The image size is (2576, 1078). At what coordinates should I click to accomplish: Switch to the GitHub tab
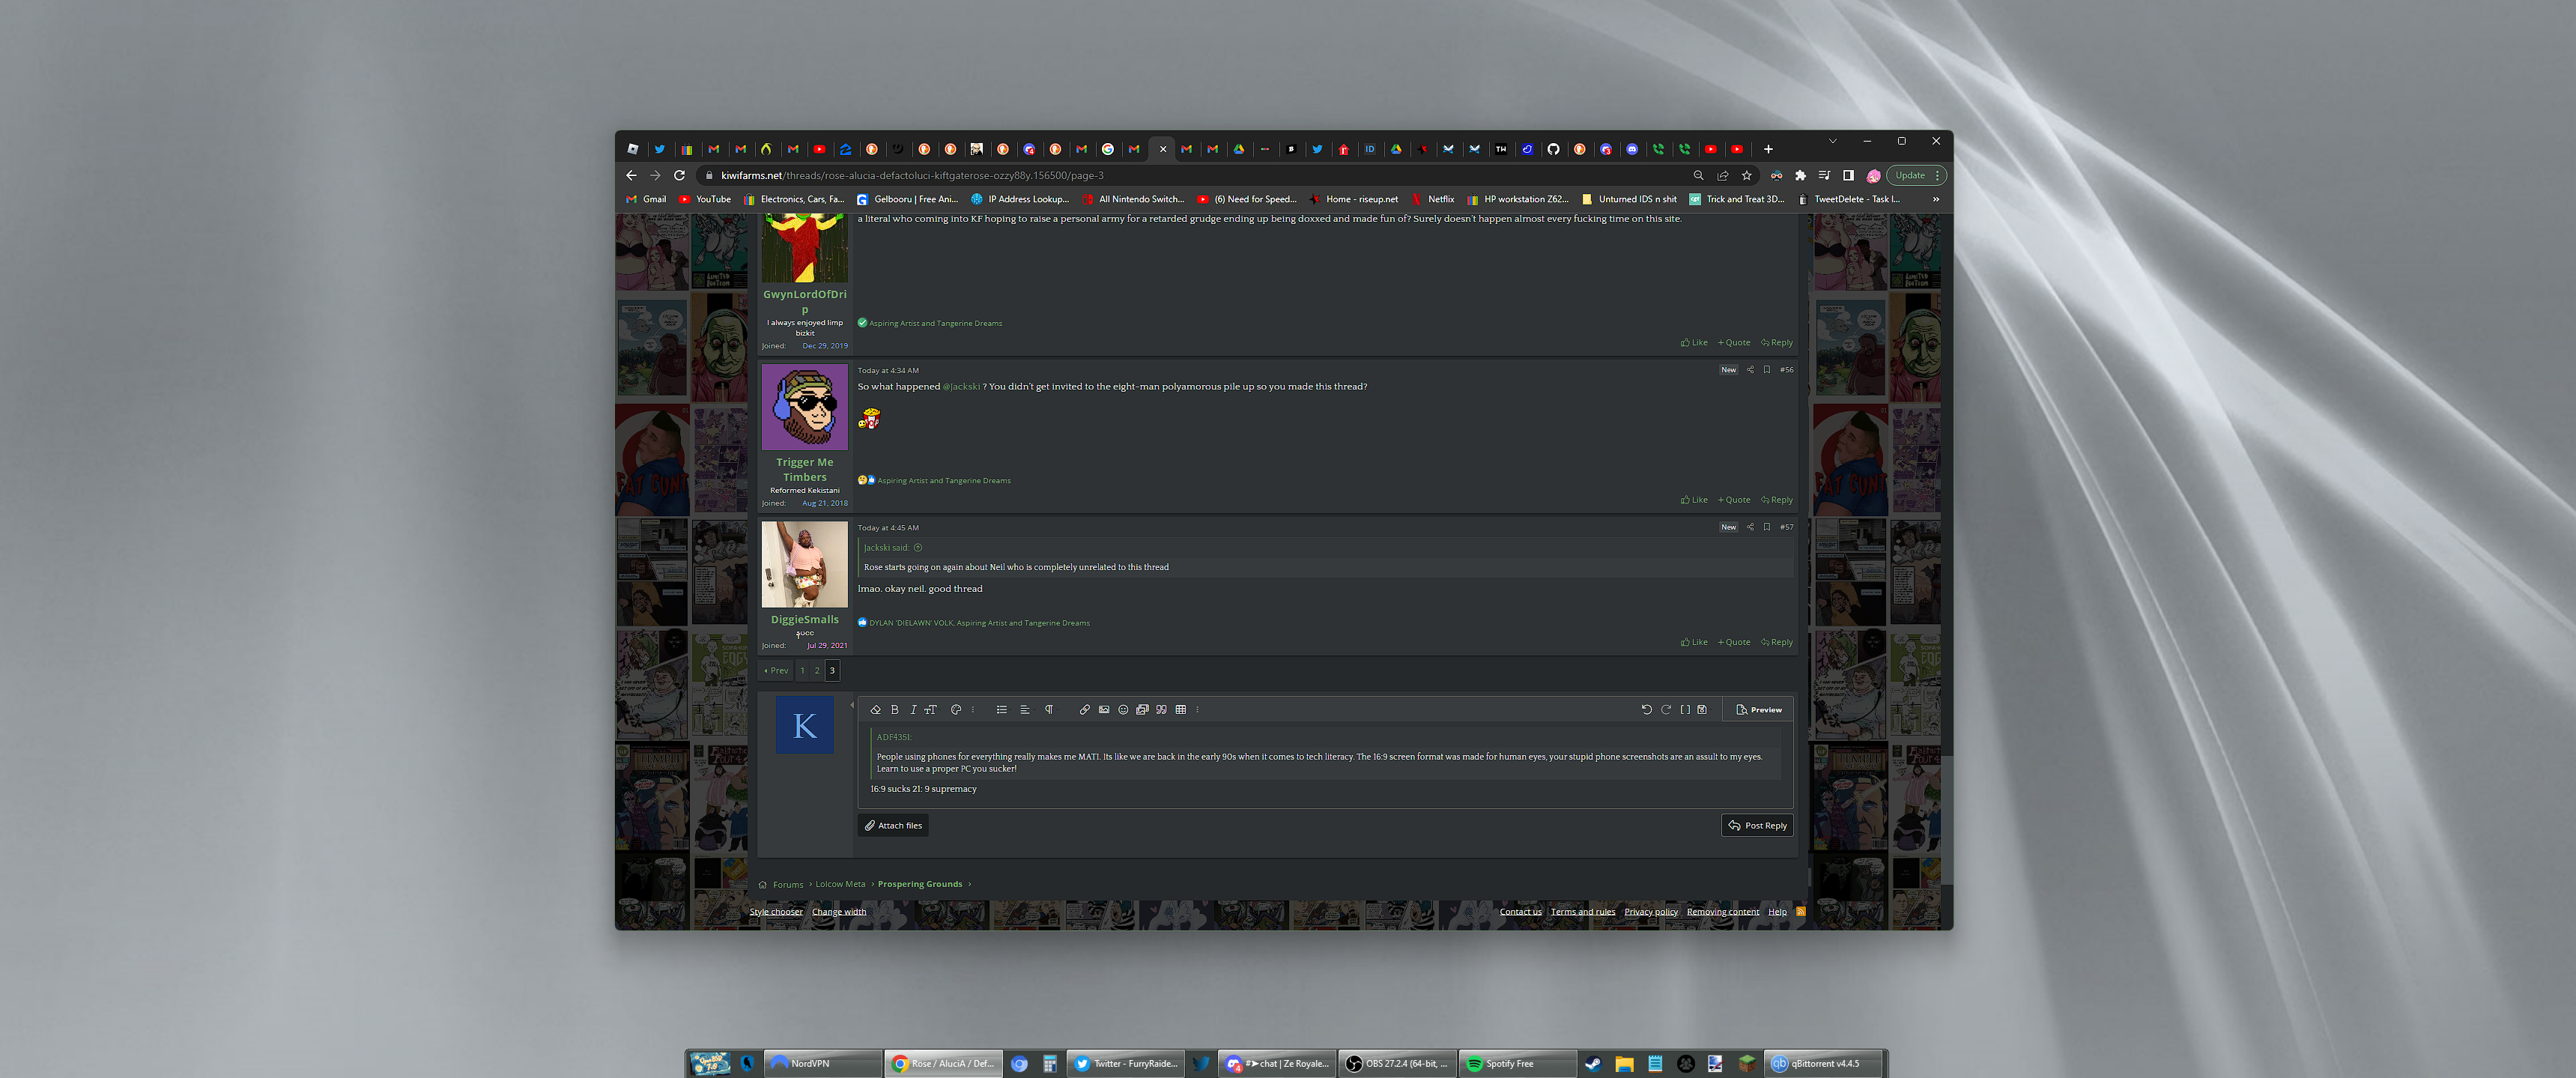point(1553,150)
